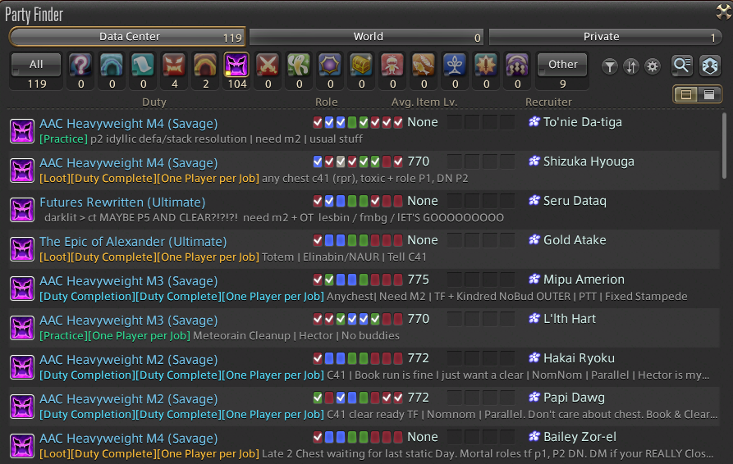733x464 pixels.
Task: Click the 'Meteorain Cleanup | Hector | No buddies' description
Action: tap(296, 335)
